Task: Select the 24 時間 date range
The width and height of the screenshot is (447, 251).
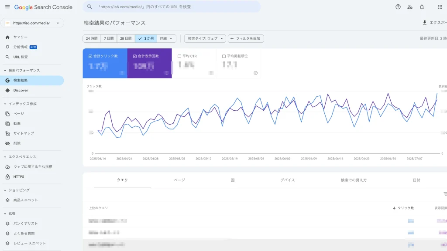Action: pyautogui.click(x=92, y=38)
